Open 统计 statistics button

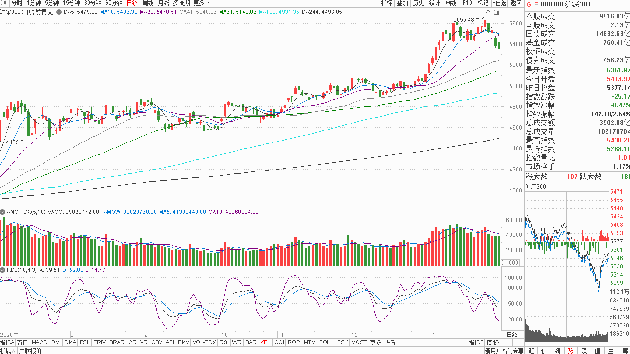click(x=434, y=3)
